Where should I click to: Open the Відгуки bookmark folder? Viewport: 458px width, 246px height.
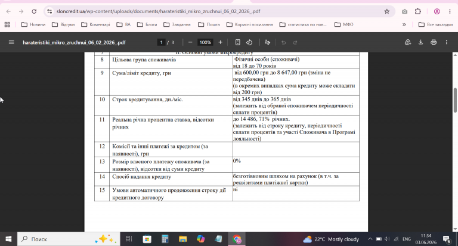[x=63, y=24]
